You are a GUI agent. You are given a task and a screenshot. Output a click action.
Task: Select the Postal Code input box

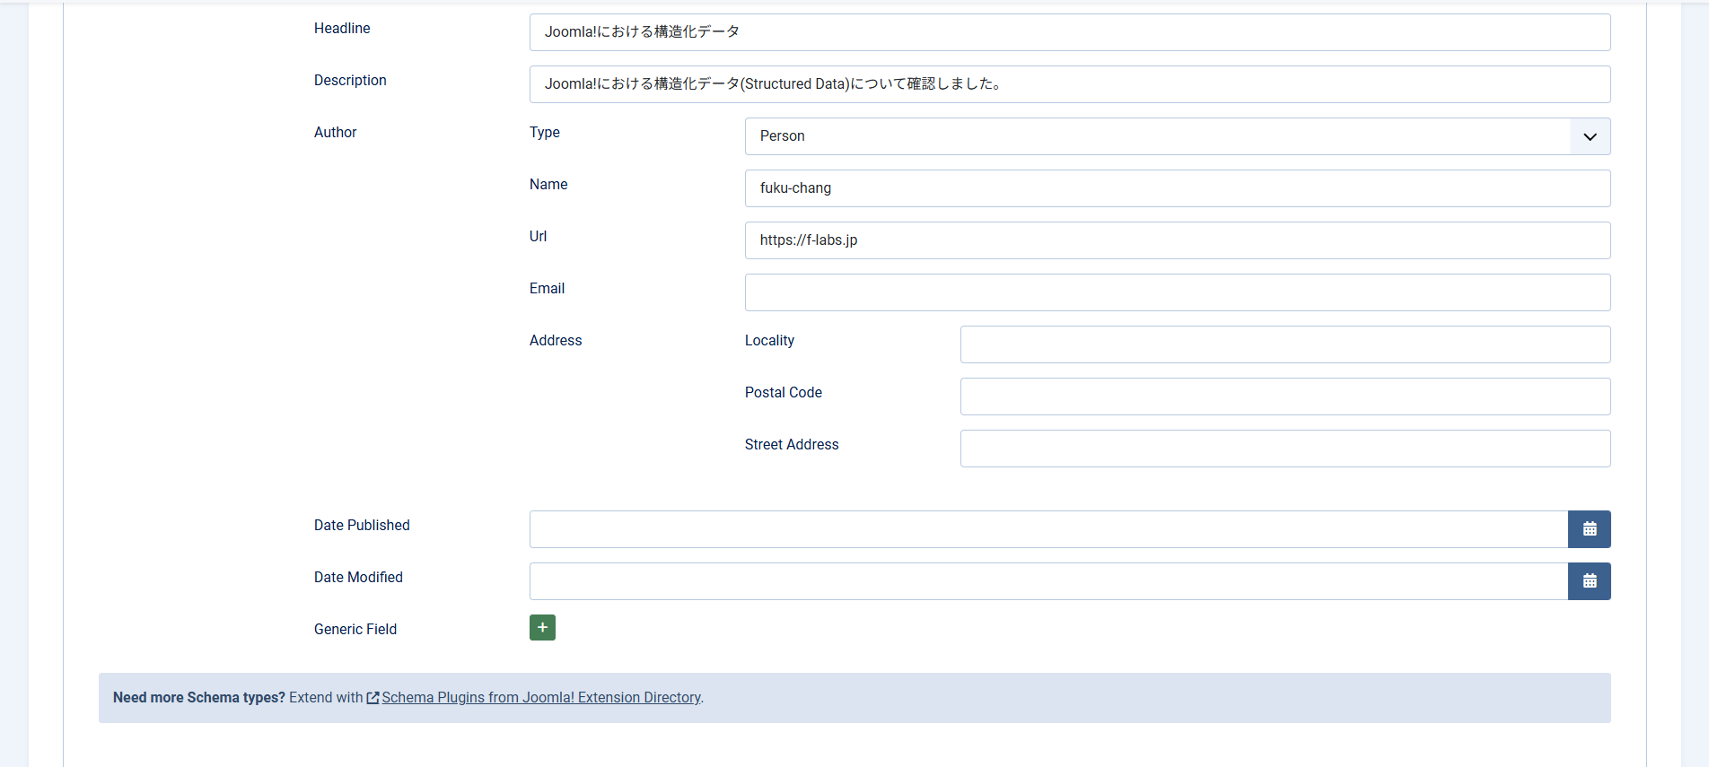[1284, 397]
